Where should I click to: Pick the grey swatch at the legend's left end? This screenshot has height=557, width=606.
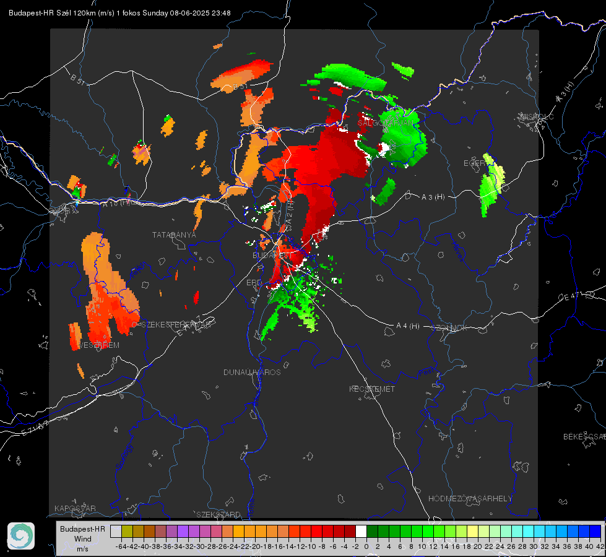coord(116,531)
